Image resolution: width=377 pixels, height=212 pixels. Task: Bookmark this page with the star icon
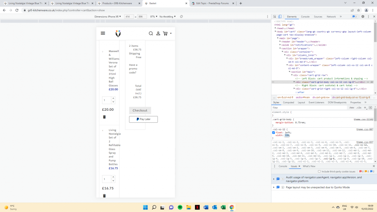[359, 10]
